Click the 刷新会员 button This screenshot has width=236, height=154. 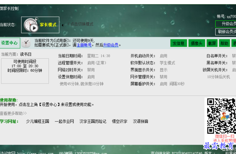[x=226, y=32]
